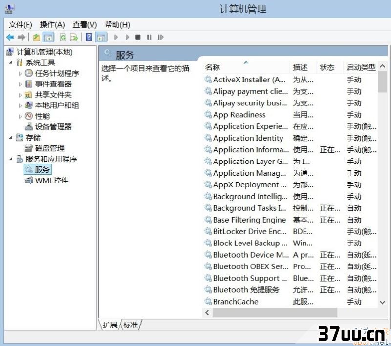391x346 pixels.
Task: Select 性能 in the tree
Action: 42,116
